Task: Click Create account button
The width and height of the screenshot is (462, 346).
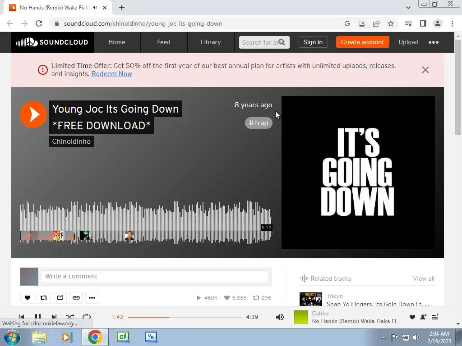Action: click(x=362, y=42)
